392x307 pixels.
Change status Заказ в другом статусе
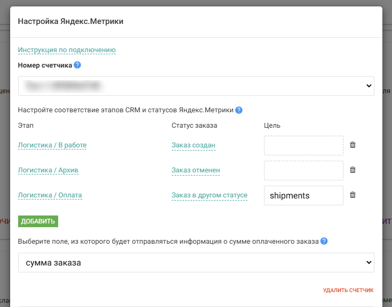click(x=209, y=195)
